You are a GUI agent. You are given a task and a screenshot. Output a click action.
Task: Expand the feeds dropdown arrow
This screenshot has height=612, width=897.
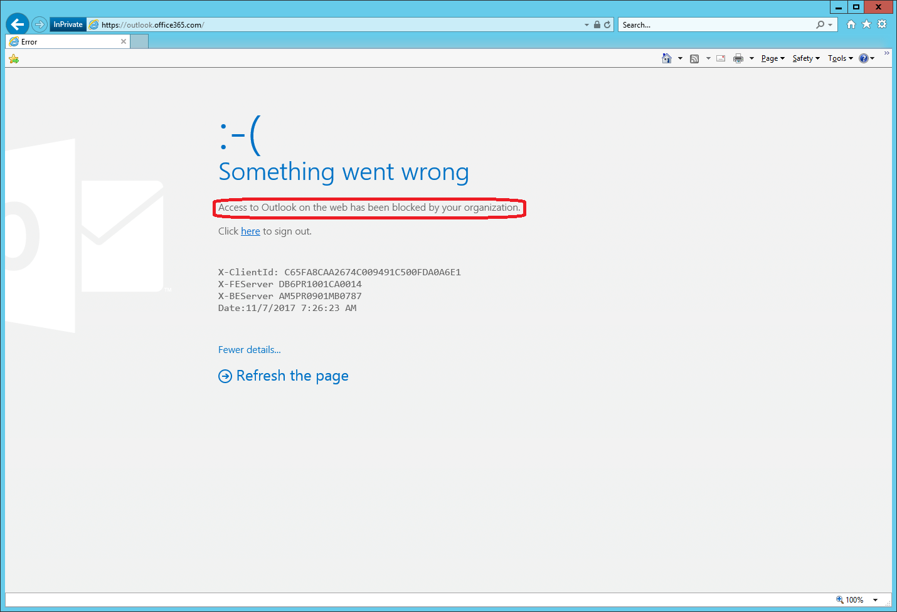(x=708, y=58)
